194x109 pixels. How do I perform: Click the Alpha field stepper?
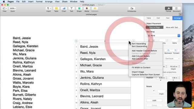point(179,40)
